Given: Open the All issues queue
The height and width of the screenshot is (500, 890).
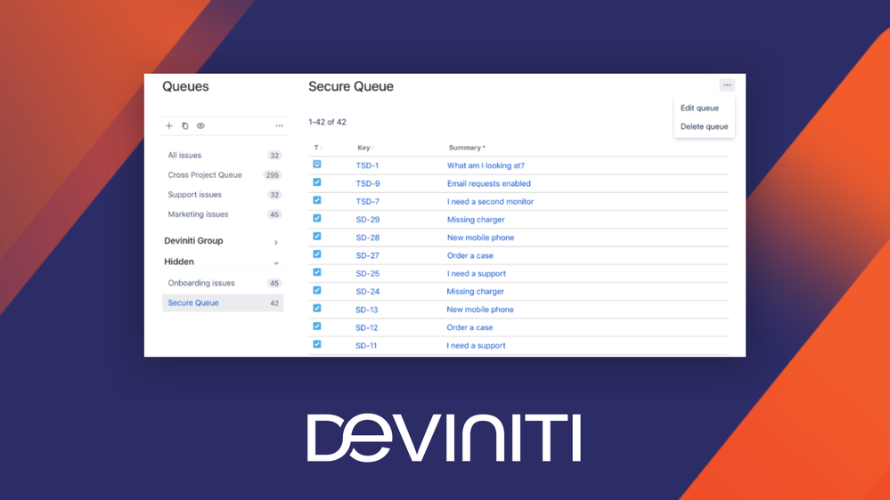Looking at the screenshot, I should (223, 156).
